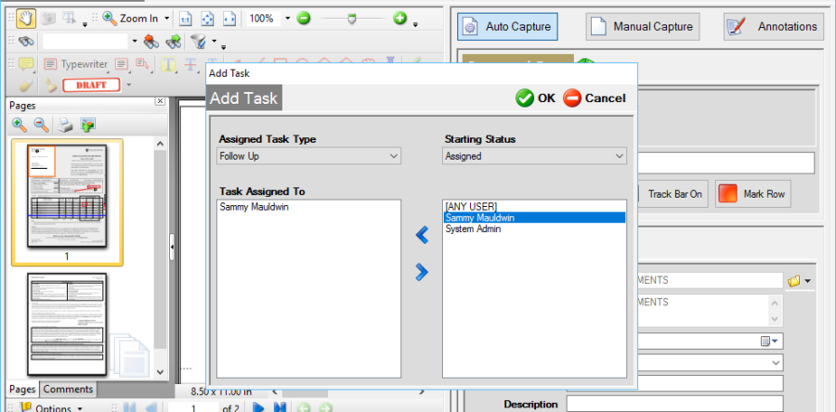Select System Admin in user list

coord(475,229)
